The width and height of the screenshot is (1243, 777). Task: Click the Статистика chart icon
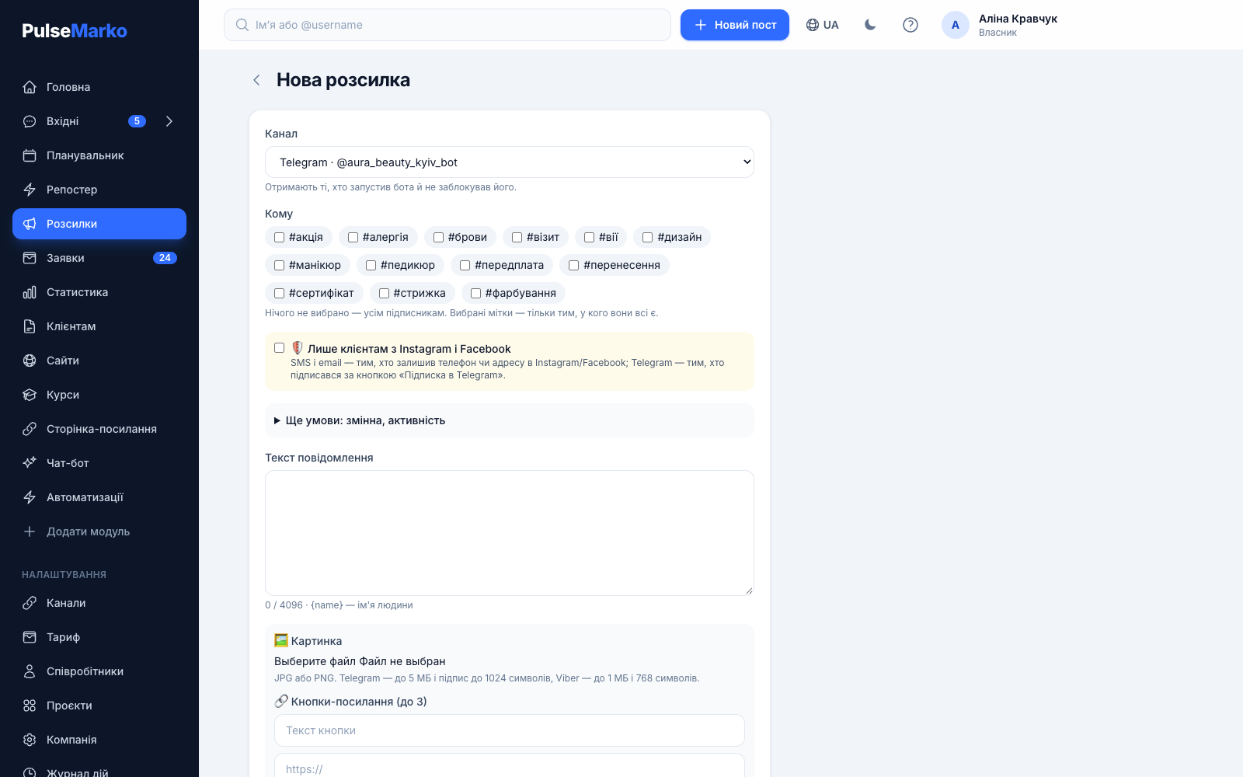pyautogui.click(x=30, y=292)
